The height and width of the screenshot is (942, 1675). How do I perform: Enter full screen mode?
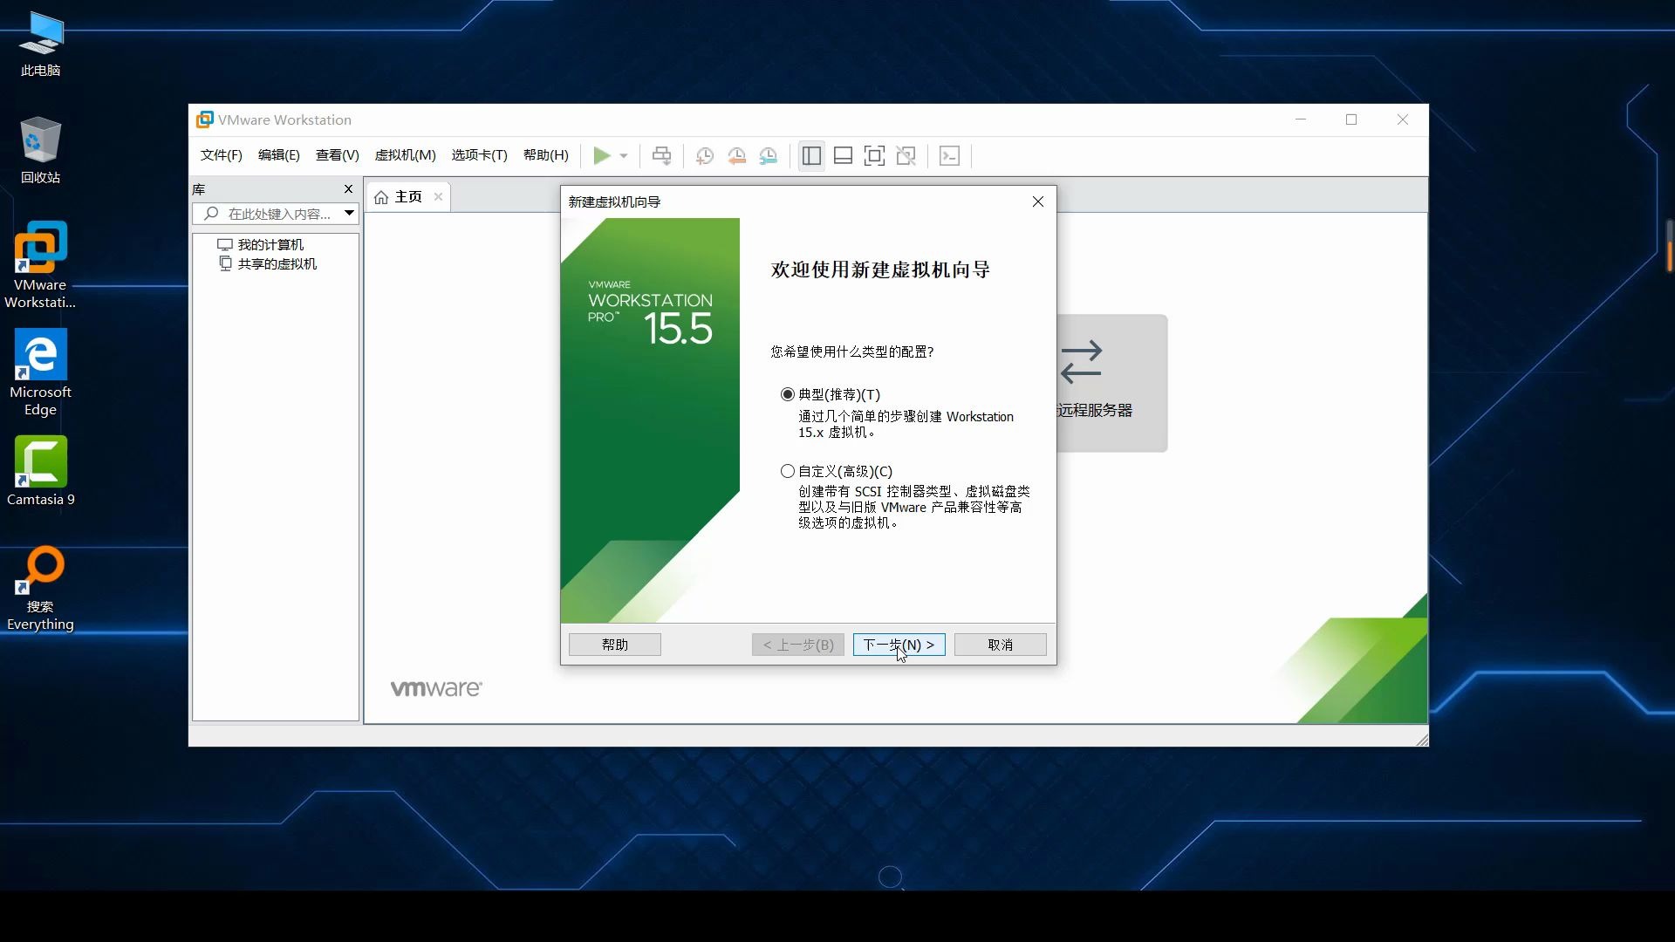pos(874,156)
